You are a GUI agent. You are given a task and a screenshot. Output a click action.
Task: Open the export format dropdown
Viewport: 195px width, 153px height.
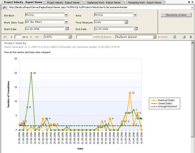(x=154, y=37)
